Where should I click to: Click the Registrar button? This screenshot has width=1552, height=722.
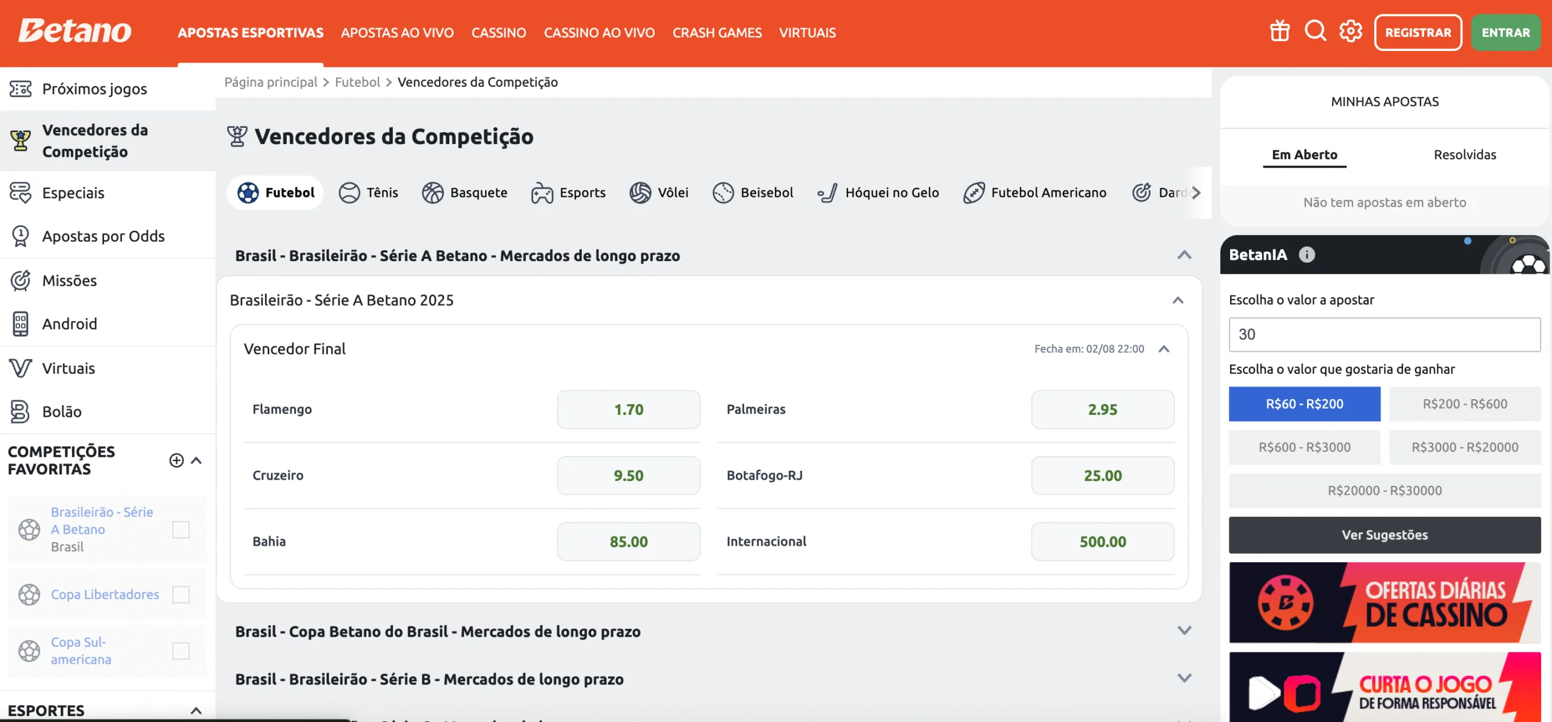(x=1418, y=32)
